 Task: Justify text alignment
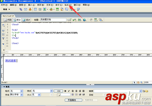pos(83,91)
